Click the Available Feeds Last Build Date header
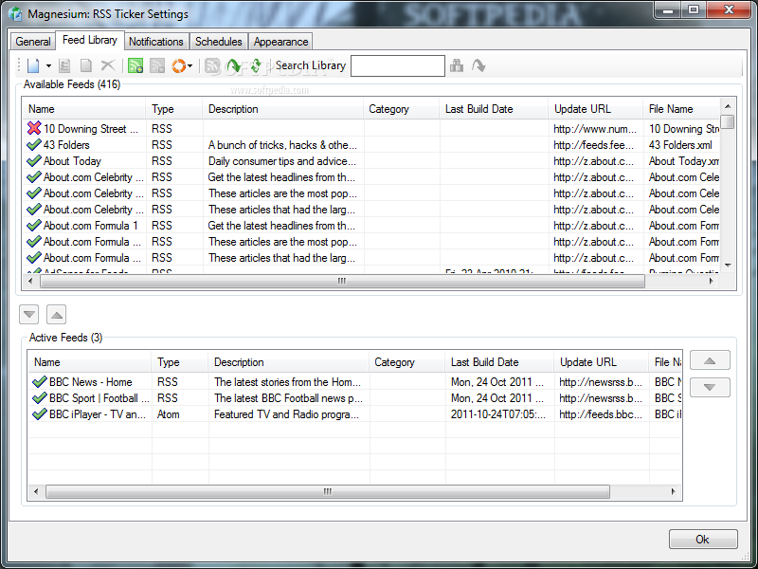Viewport: 758px width, 569px height. (494, 109)
